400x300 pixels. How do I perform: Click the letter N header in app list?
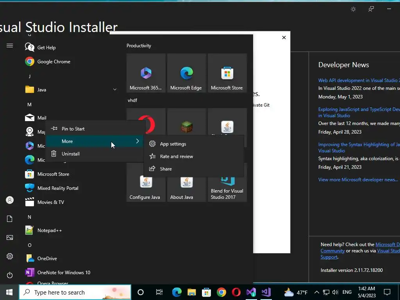(x=29, y=217)
